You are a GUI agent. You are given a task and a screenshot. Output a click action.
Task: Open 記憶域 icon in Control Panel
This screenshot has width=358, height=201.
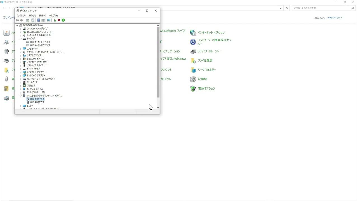(x=193, y=79)
